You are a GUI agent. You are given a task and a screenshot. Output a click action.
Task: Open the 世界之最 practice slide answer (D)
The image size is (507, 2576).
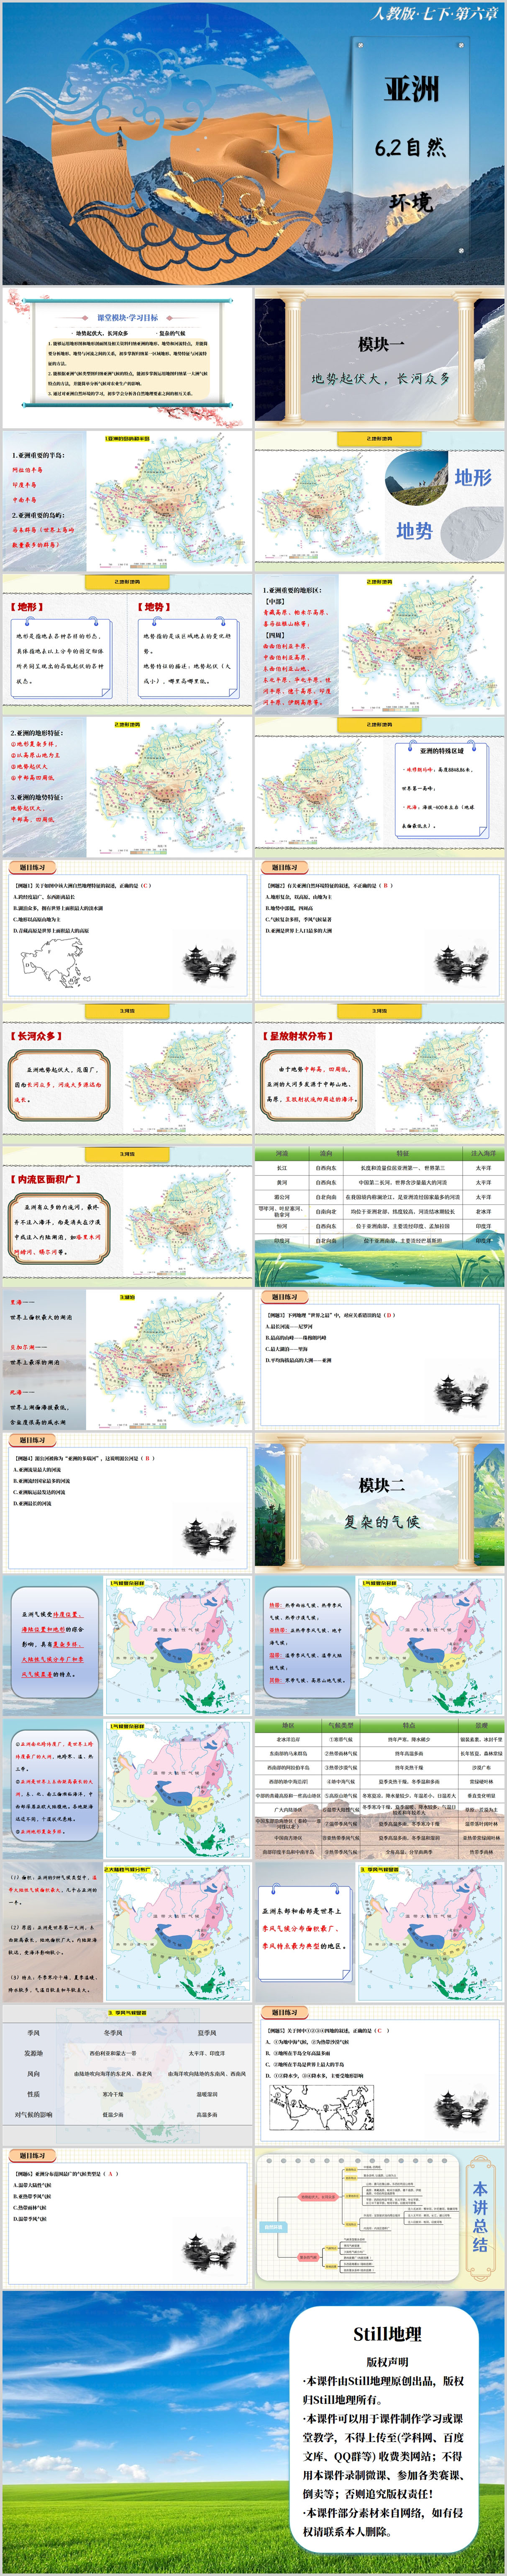379,1359
